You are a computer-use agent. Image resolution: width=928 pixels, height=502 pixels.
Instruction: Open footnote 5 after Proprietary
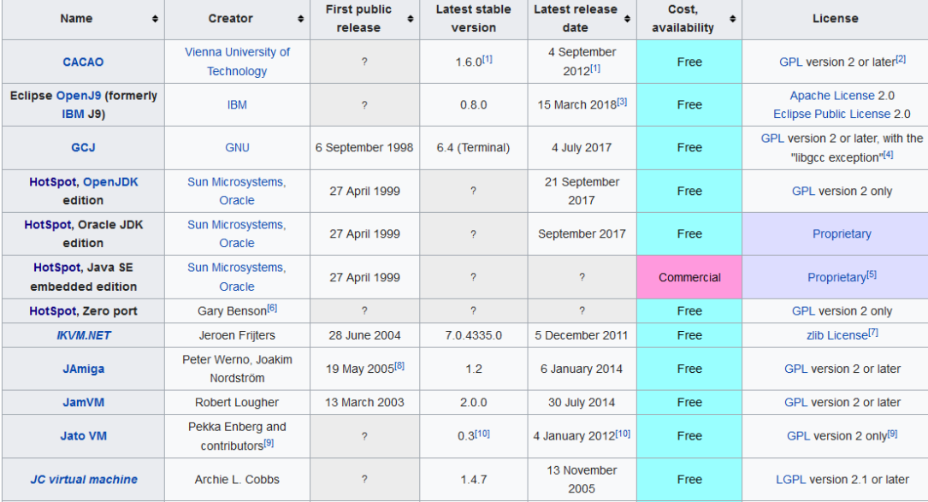[x=872, y=274]
